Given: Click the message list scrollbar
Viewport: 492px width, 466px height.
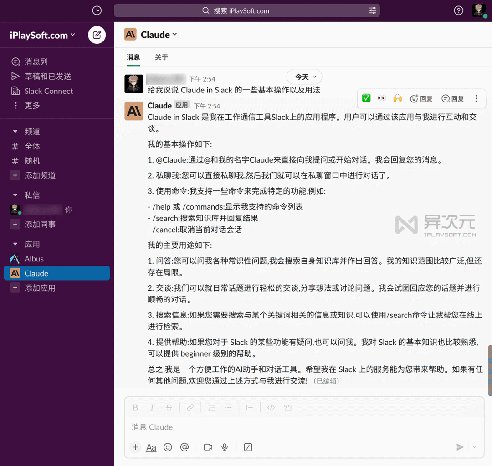Looking at the screenshot, I should [x=489, y=370].
